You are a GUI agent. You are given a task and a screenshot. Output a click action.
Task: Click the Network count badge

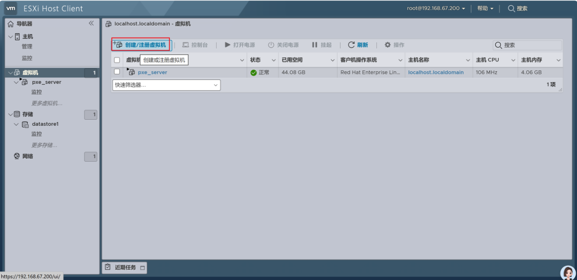coord(91,156)
